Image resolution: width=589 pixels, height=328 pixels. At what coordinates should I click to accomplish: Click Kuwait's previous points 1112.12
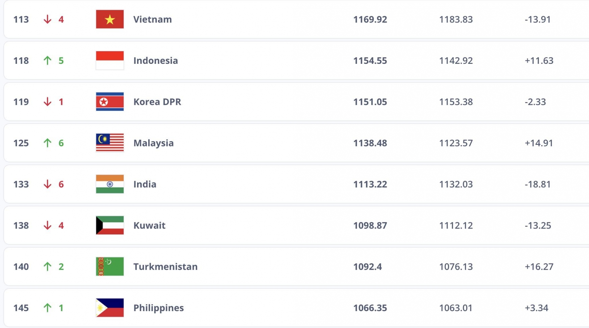click(456, 226)
